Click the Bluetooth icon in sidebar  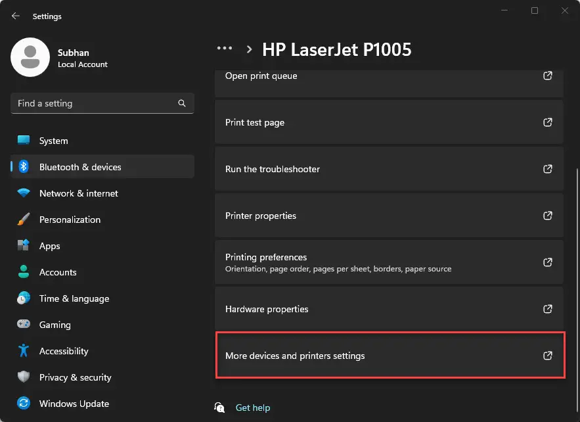point(24,166)
